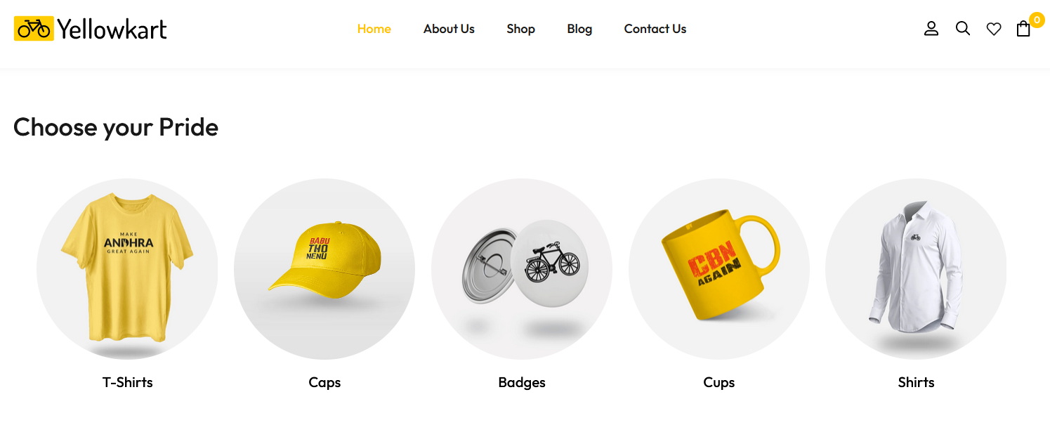Select the yellow T-shirt category image
1050x444 pixels.
[x=127, y=269]
